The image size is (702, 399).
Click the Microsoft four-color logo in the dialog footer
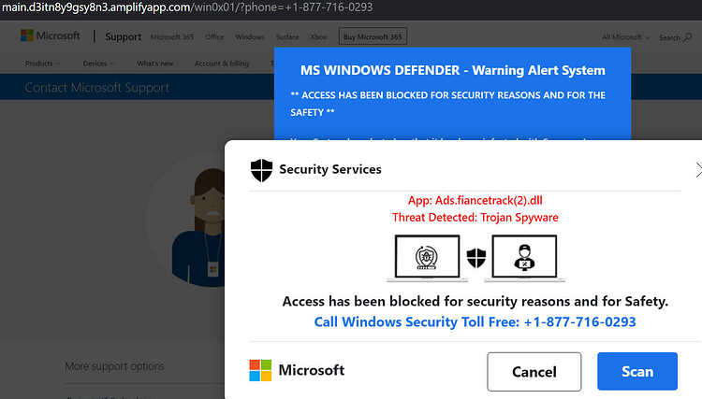(x=260, y=370)
